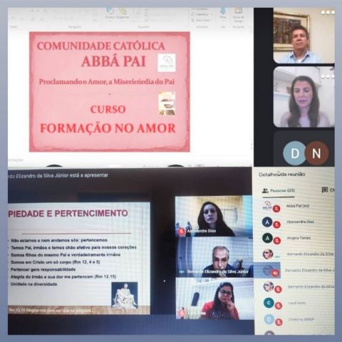
Task: Switch to the Pessoas (25) tab
Action: click(279, 190)
